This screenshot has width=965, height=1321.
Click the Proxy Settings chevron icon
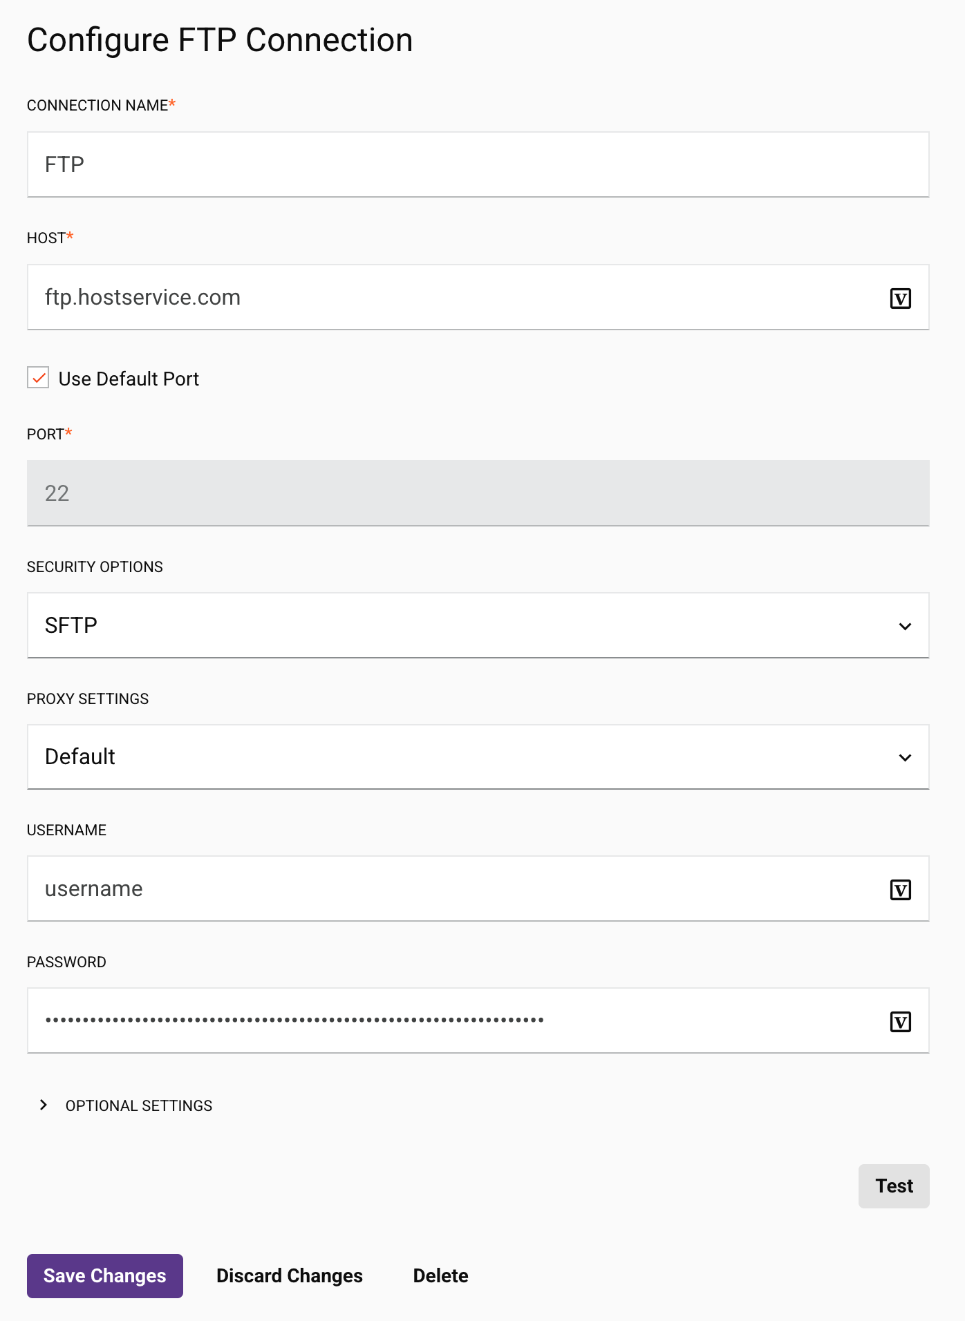pyautogui.click(x=906, y=757)
